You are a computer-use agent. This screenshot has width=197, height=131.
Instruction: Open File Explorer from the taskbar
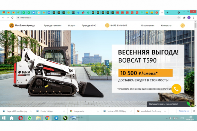(x=38, y=118)
